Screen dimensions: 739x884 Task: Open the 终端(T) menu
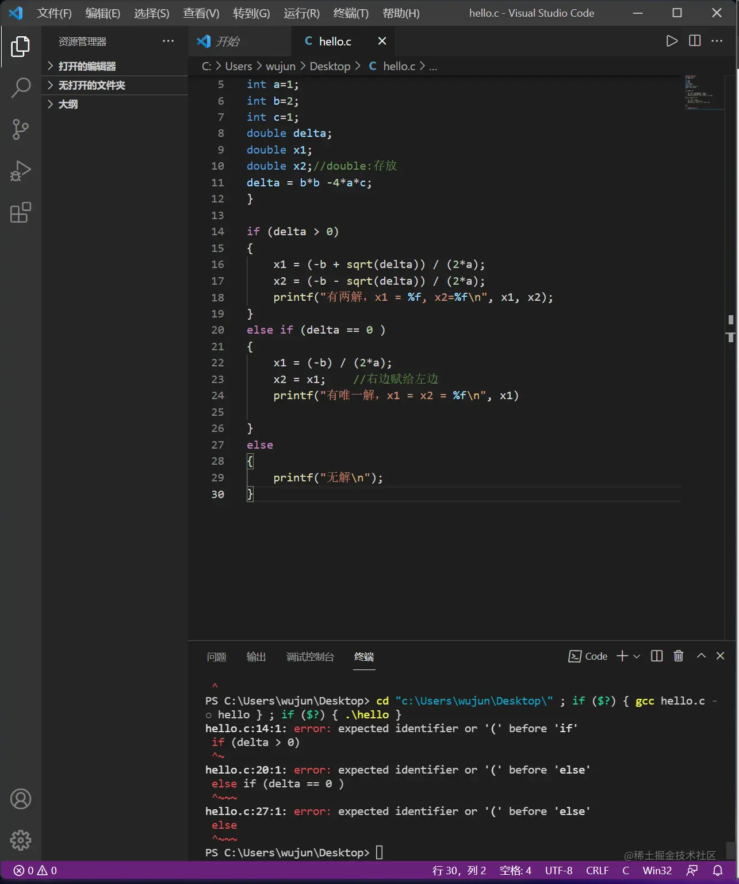tap(351, 13)
